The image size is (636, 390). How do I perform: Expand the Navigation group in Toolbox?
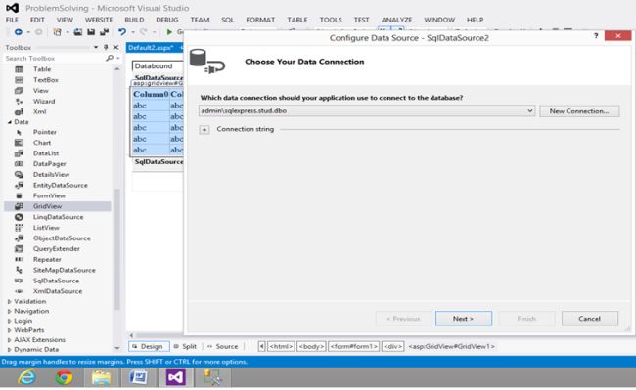click(10, 311)
